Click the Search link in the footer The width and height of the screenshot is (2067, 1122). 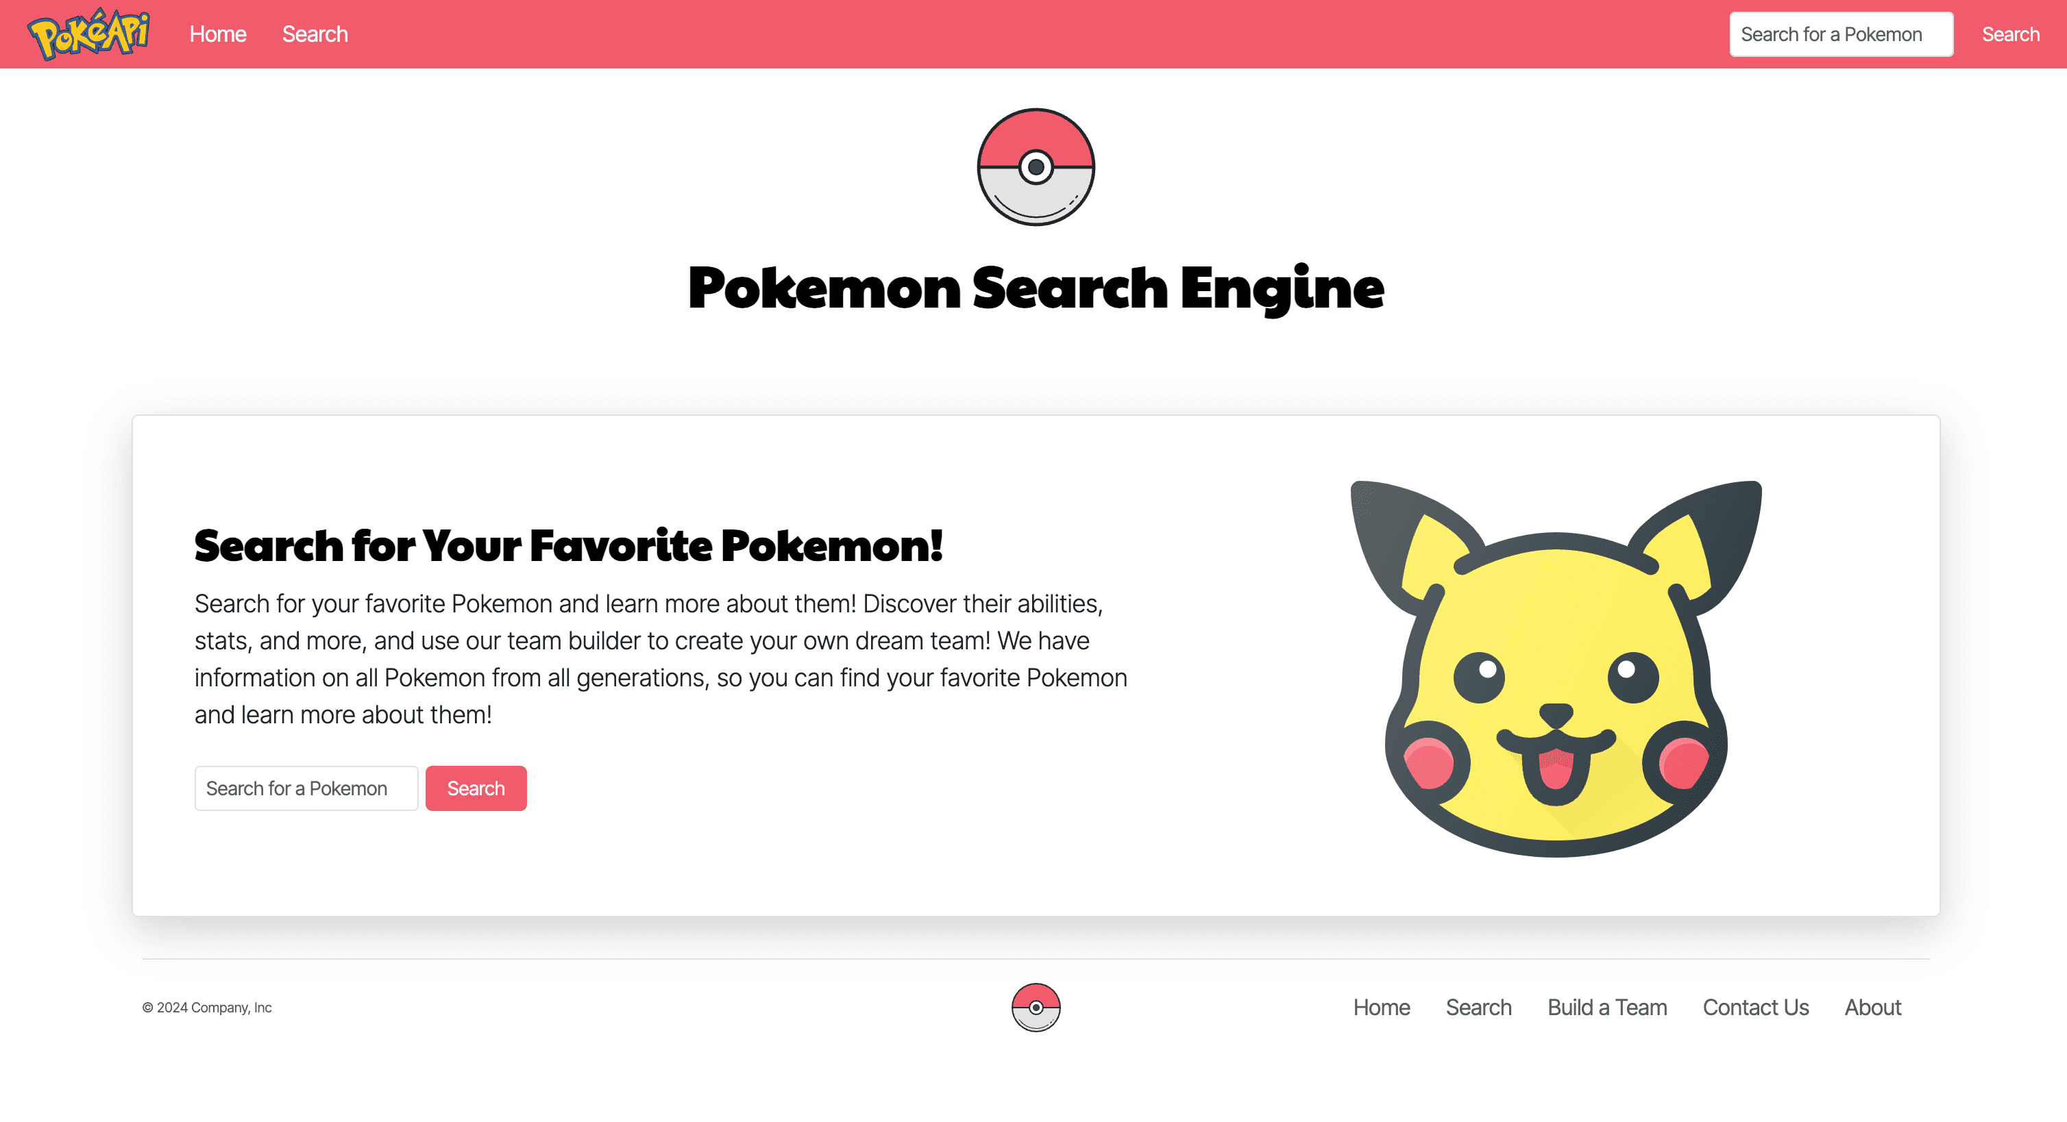tap(1477, 1008)
